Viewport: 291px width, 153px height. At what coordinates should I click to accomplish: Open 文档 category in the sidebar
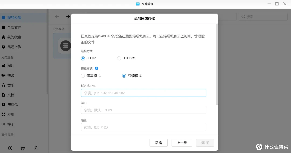click(23, 95)
